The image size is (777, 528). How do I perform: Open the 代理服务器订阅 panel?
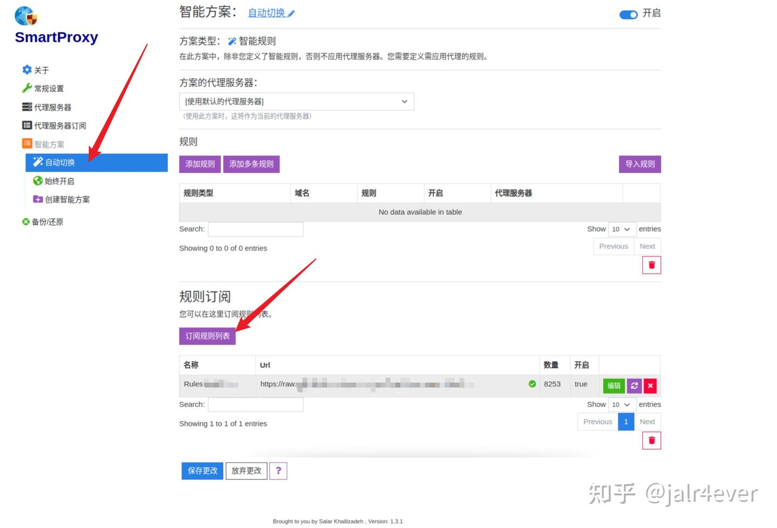click(x=57, y=125)
